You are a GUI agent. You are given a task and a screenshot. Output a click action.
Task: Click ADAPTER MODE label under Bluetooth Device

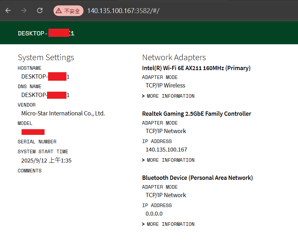[x=160, y=187]
